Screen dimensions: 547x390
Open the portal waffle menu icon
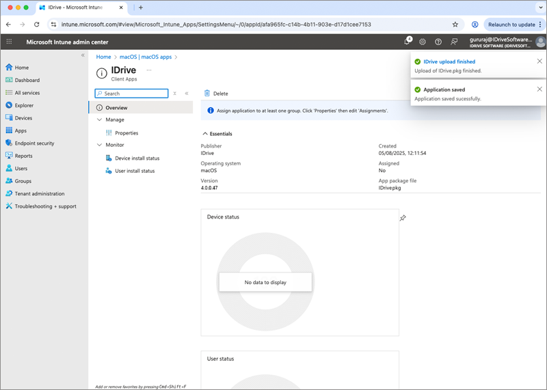click(9, 42)
